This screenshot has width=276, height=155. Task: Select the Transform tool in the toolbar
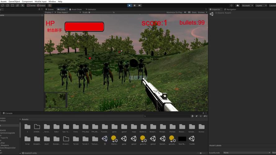coord(17,6)
